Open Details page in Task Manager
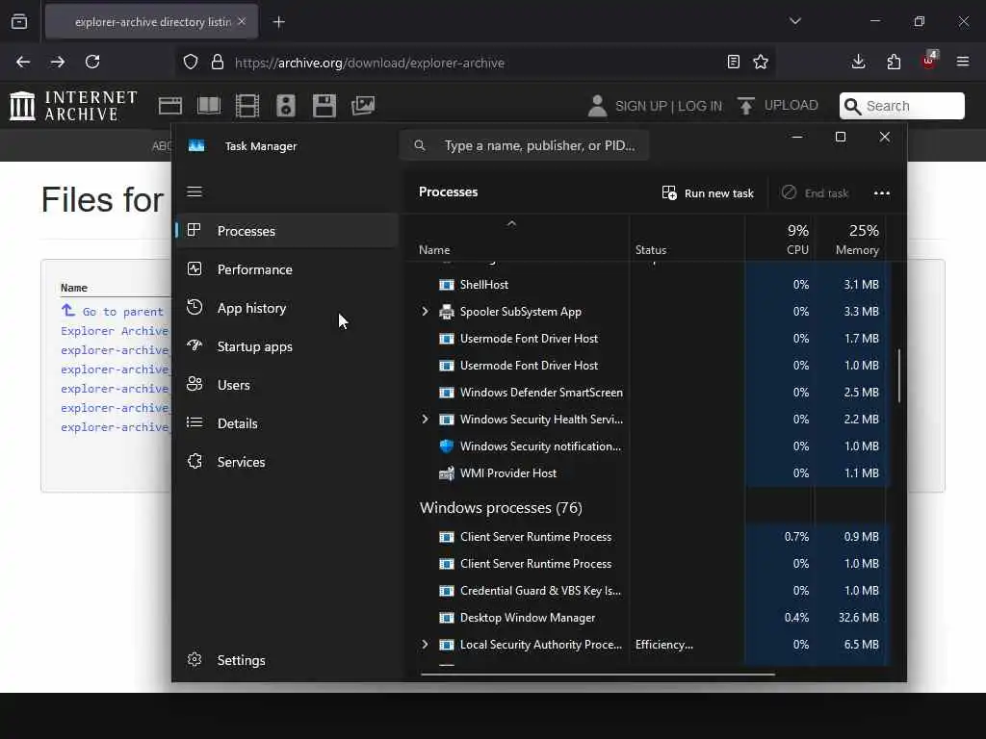This screenshot has width=986, height=739. tap(287, 423)
